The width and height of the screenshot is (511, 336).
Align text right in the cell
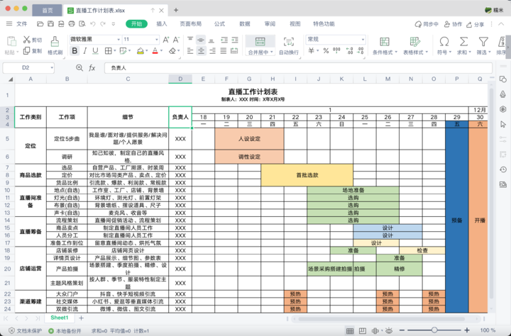(212, 51)
